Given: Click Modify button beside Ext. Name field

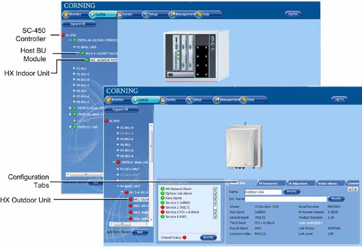Looking at the screenshot, I should (336, 198).
